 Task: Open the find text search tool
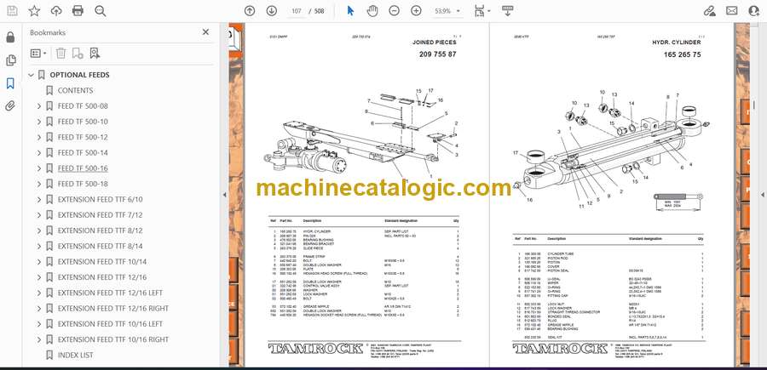101,11
